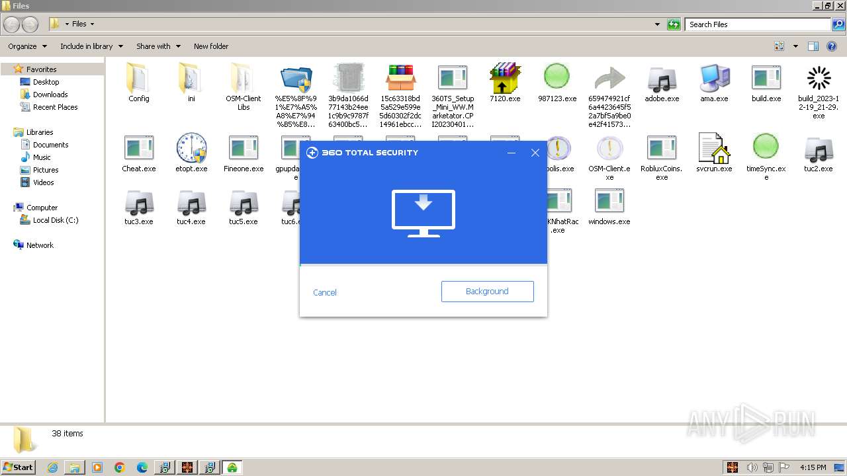Select build_2023-12-19_21-29.exe file
This screenshot has height=476, width=847.
[819, 92]
